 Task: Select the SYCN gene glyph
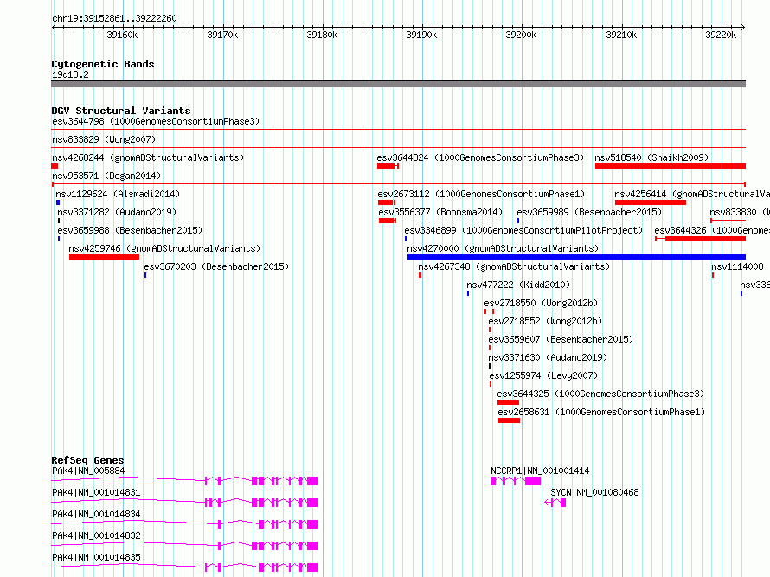[x=555, y=503]
